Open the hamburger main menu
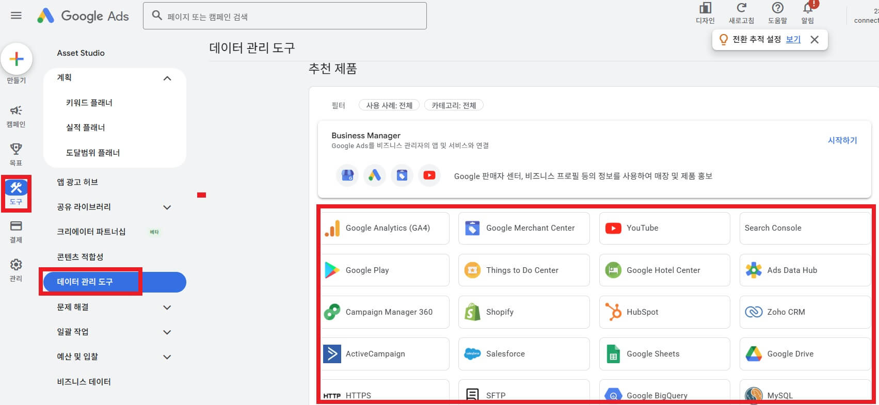This screenshot has width=879, height=405. [x=16, y=15]
